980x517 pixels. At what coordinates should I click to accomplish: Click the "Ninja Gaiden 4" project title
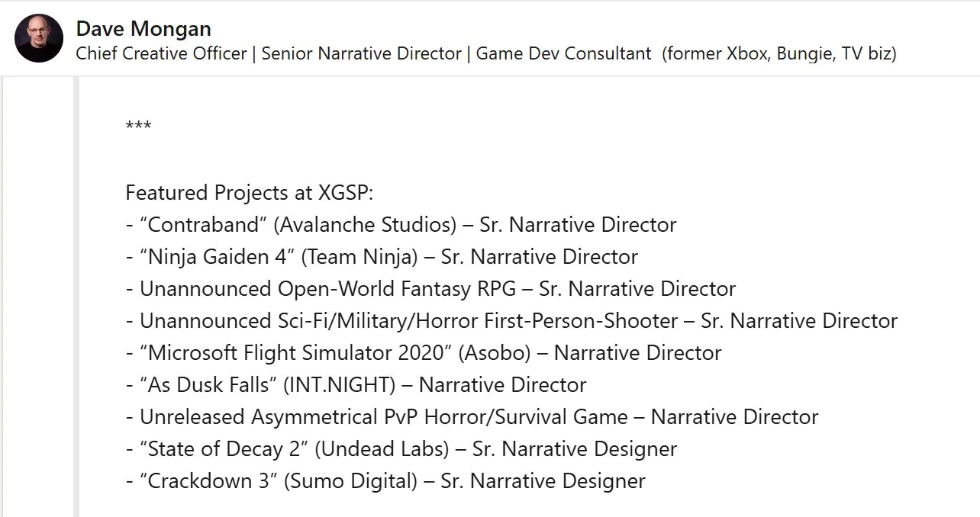[217, 257]
